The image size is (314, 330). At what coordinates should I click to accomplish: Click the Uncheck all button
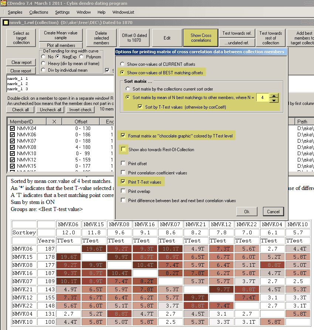[51, 110]
